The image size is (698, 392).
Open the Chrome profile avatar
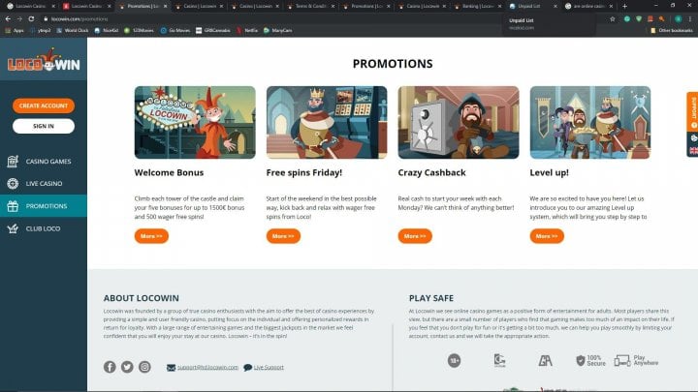[678, 19]
